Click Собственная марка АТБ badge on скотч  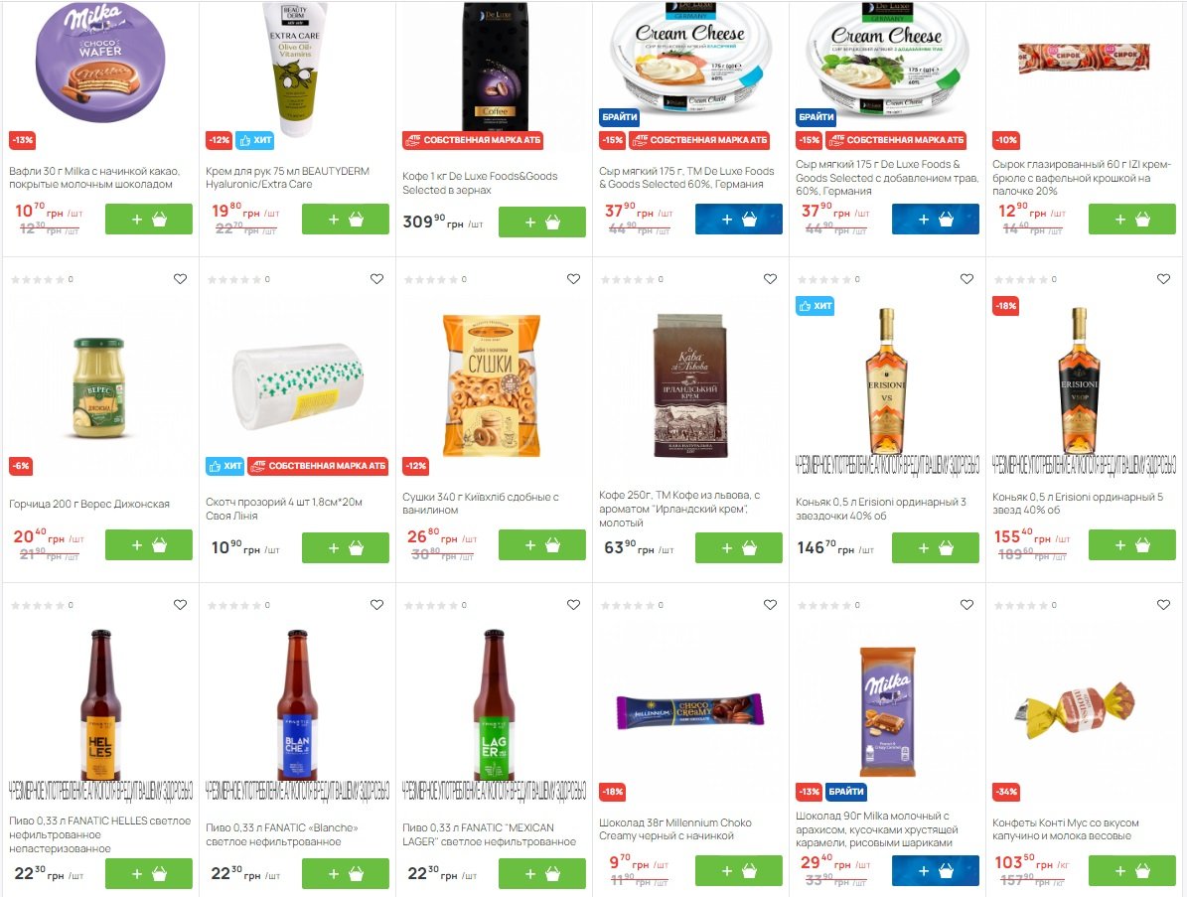coord(318,466)
